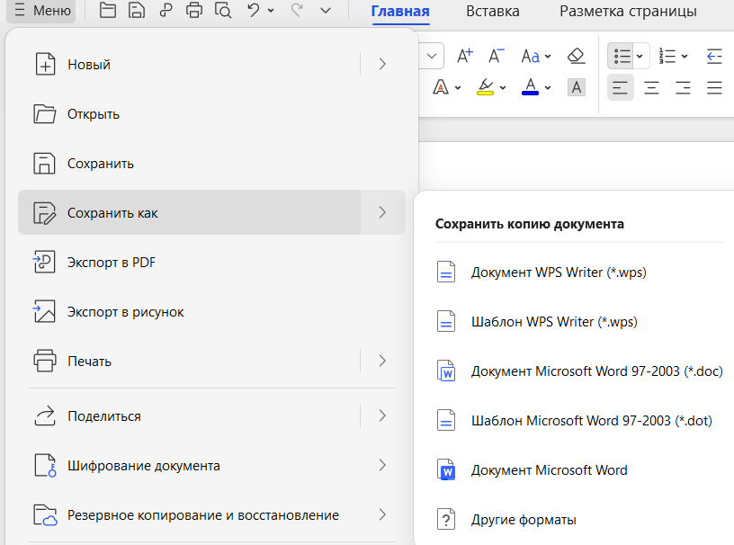This screenshot has height=545, width=734.
Task: Toggle the character shading A button
Action: (x=577, y=87)
